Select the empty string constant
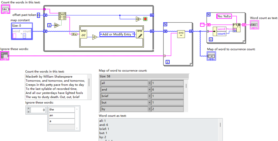278x141 pixels. [x=202, y=25]
